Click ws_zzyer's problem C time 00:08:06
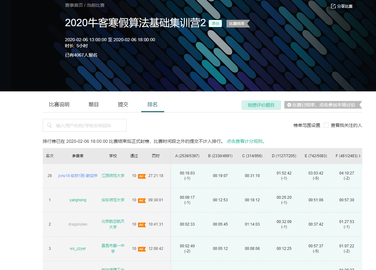Image resolution: width=376 pixels, height=270 pixels. 252,248
